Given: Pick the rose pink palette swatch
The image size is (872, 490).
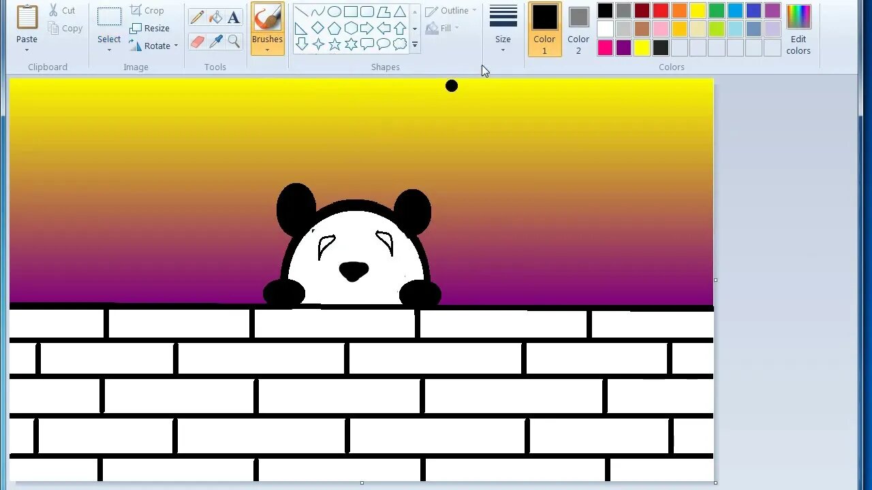Looking at the screenshot, I should 661,29.
